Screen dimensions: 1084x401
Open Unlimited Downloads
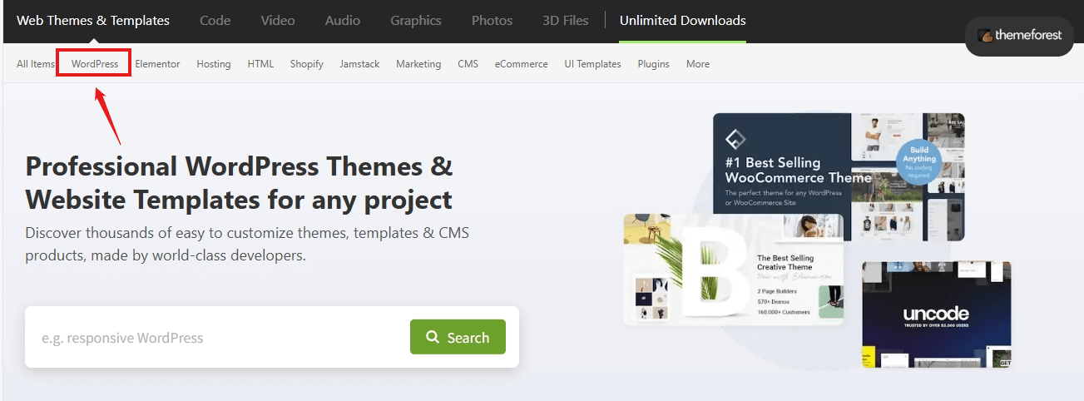683,20
